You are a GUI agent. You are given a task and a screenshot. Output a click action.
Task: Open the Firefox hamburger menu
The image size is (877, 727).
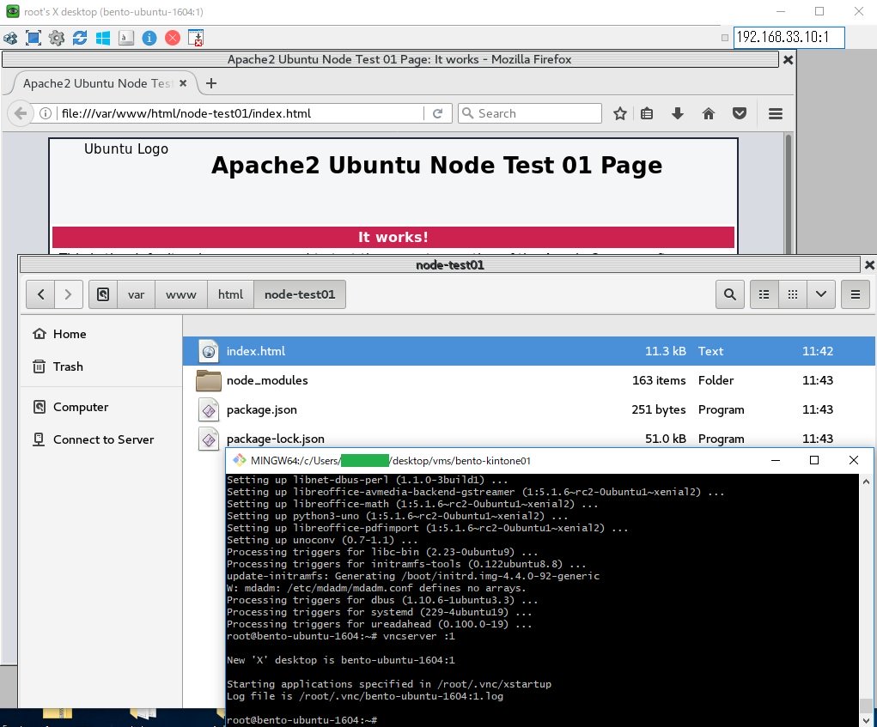coord(775,114)
